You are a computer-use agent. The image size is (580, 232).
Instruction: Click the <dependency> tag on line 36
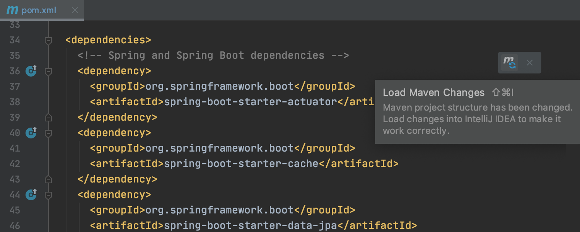[x=114, y=71]
